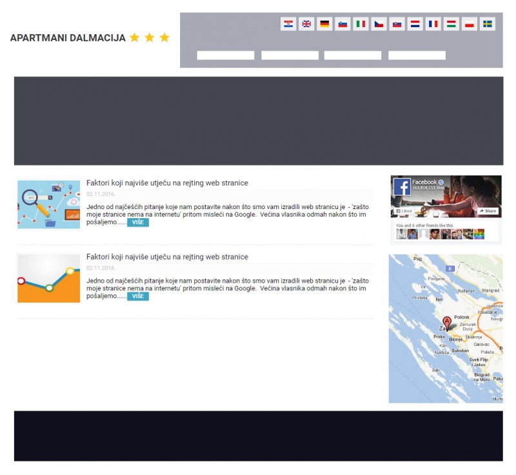Switch language using the Swedish flag
The image size is (516, 475).
[488, 25]
